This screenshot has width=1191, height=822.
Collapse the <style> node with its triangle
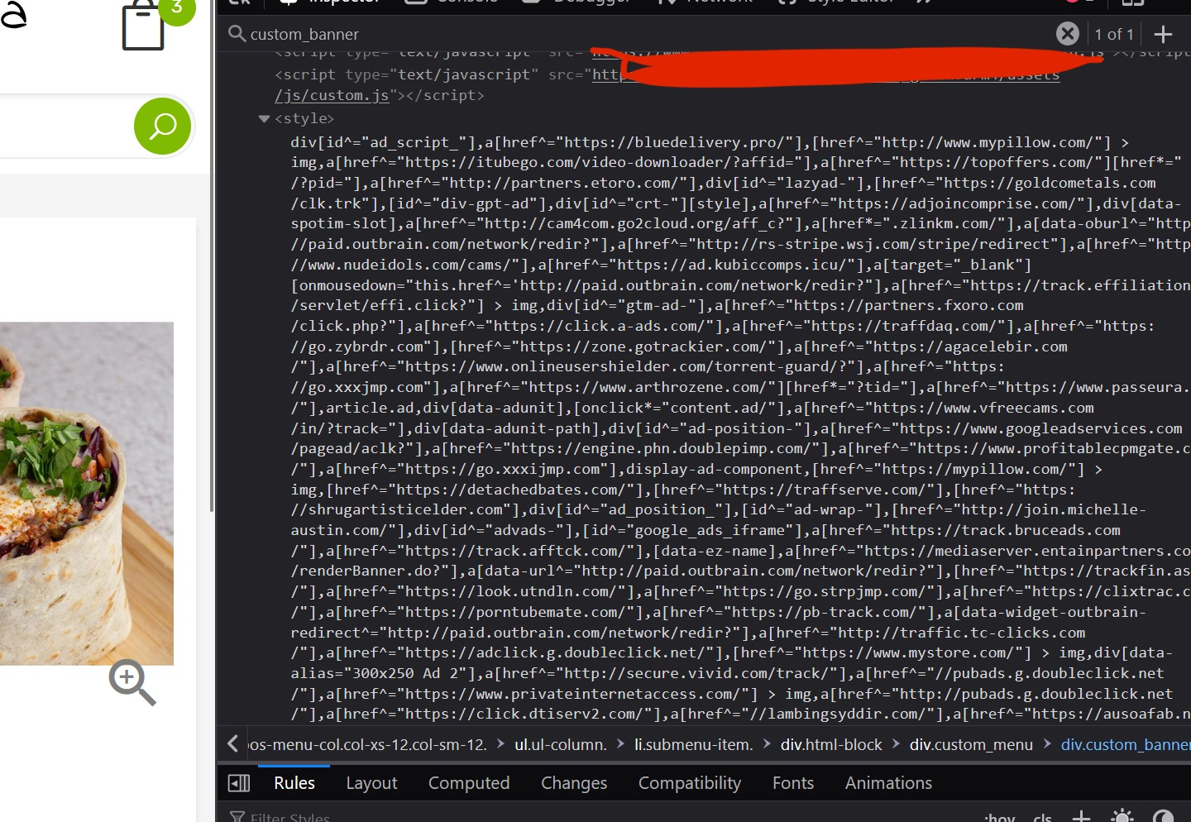tap(265, 119)
